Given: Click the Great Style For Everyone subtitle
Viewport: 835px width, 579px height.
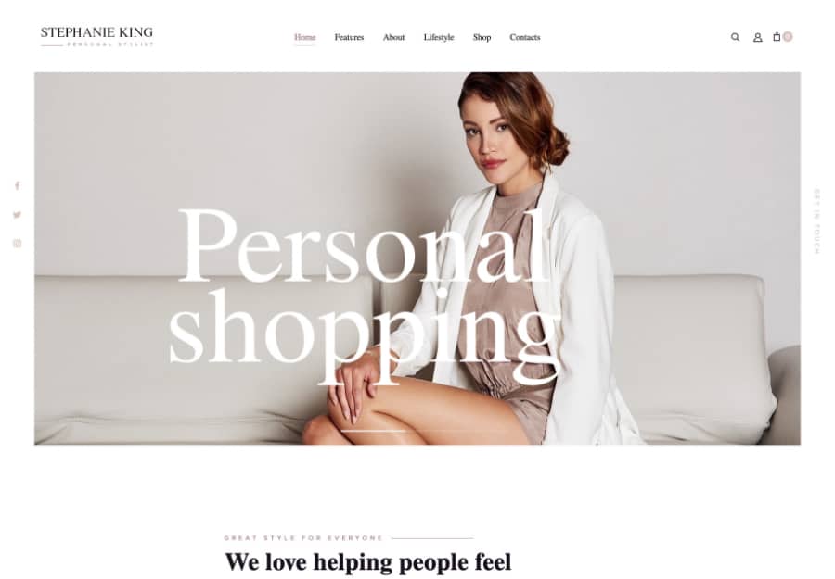Looking at the screenshot, I should click(303, 538).
